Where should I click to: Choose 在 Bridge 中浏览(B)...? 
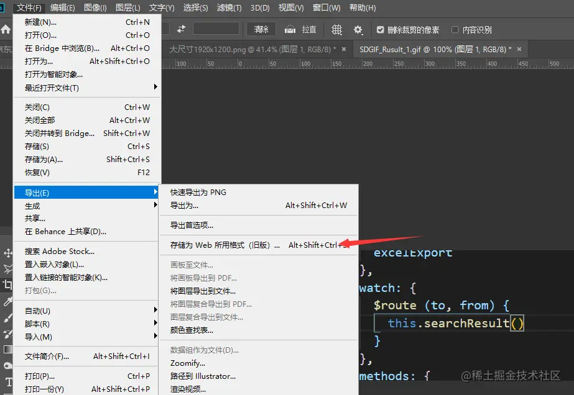87,48
